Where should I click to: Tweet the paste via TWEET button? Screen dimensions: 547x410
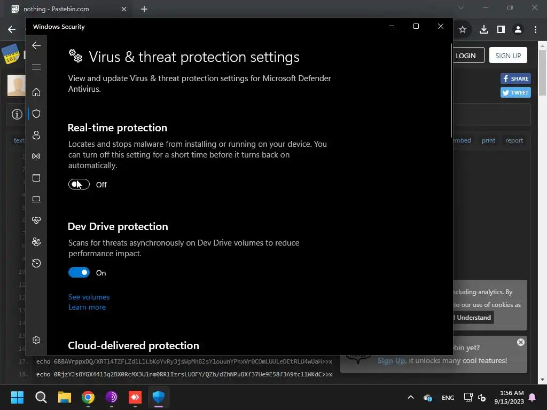coord(515,93)
